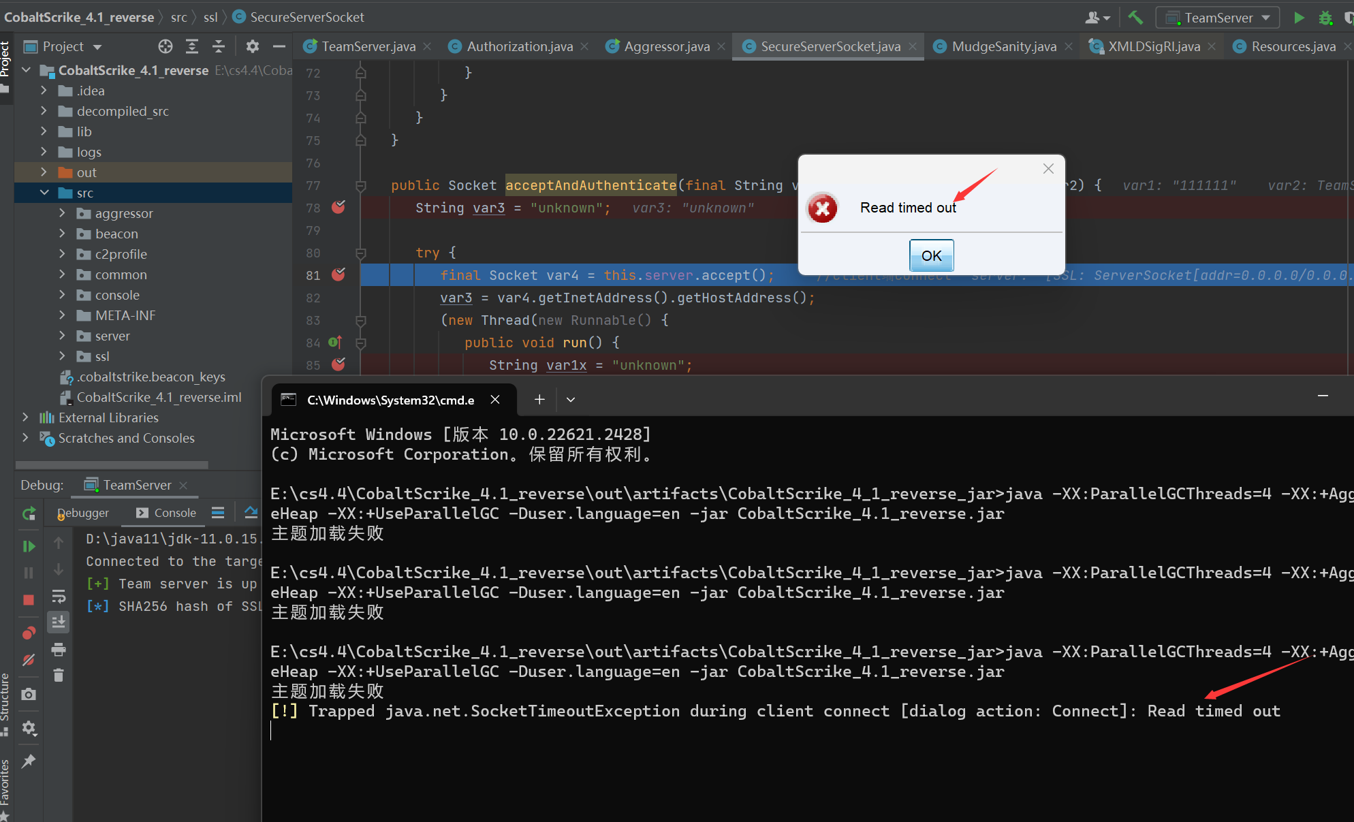Click the override gutter icon on line 84

(335, 342)
